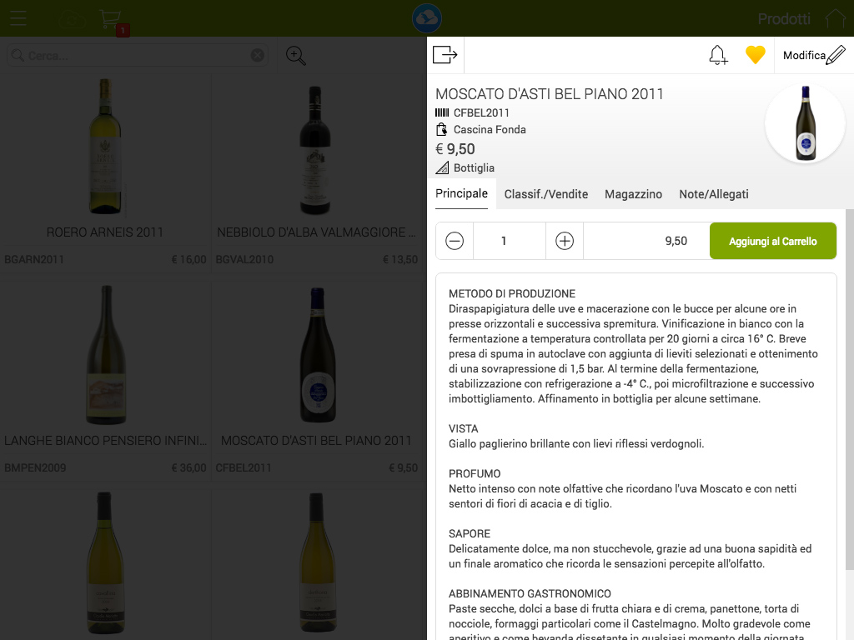
Task: Click the quantity field showing 1
Action: [510, 241]
